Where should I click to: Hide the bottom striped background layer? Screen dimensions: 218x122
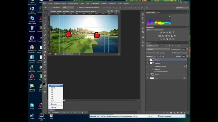point(147,78)
